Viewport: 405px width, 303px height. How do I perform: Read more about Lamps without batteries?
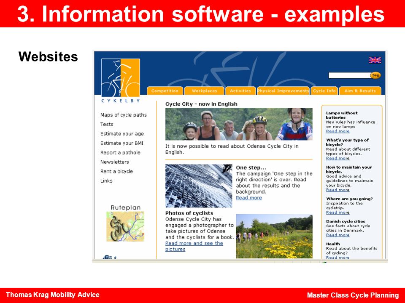(x=337, y=131)
